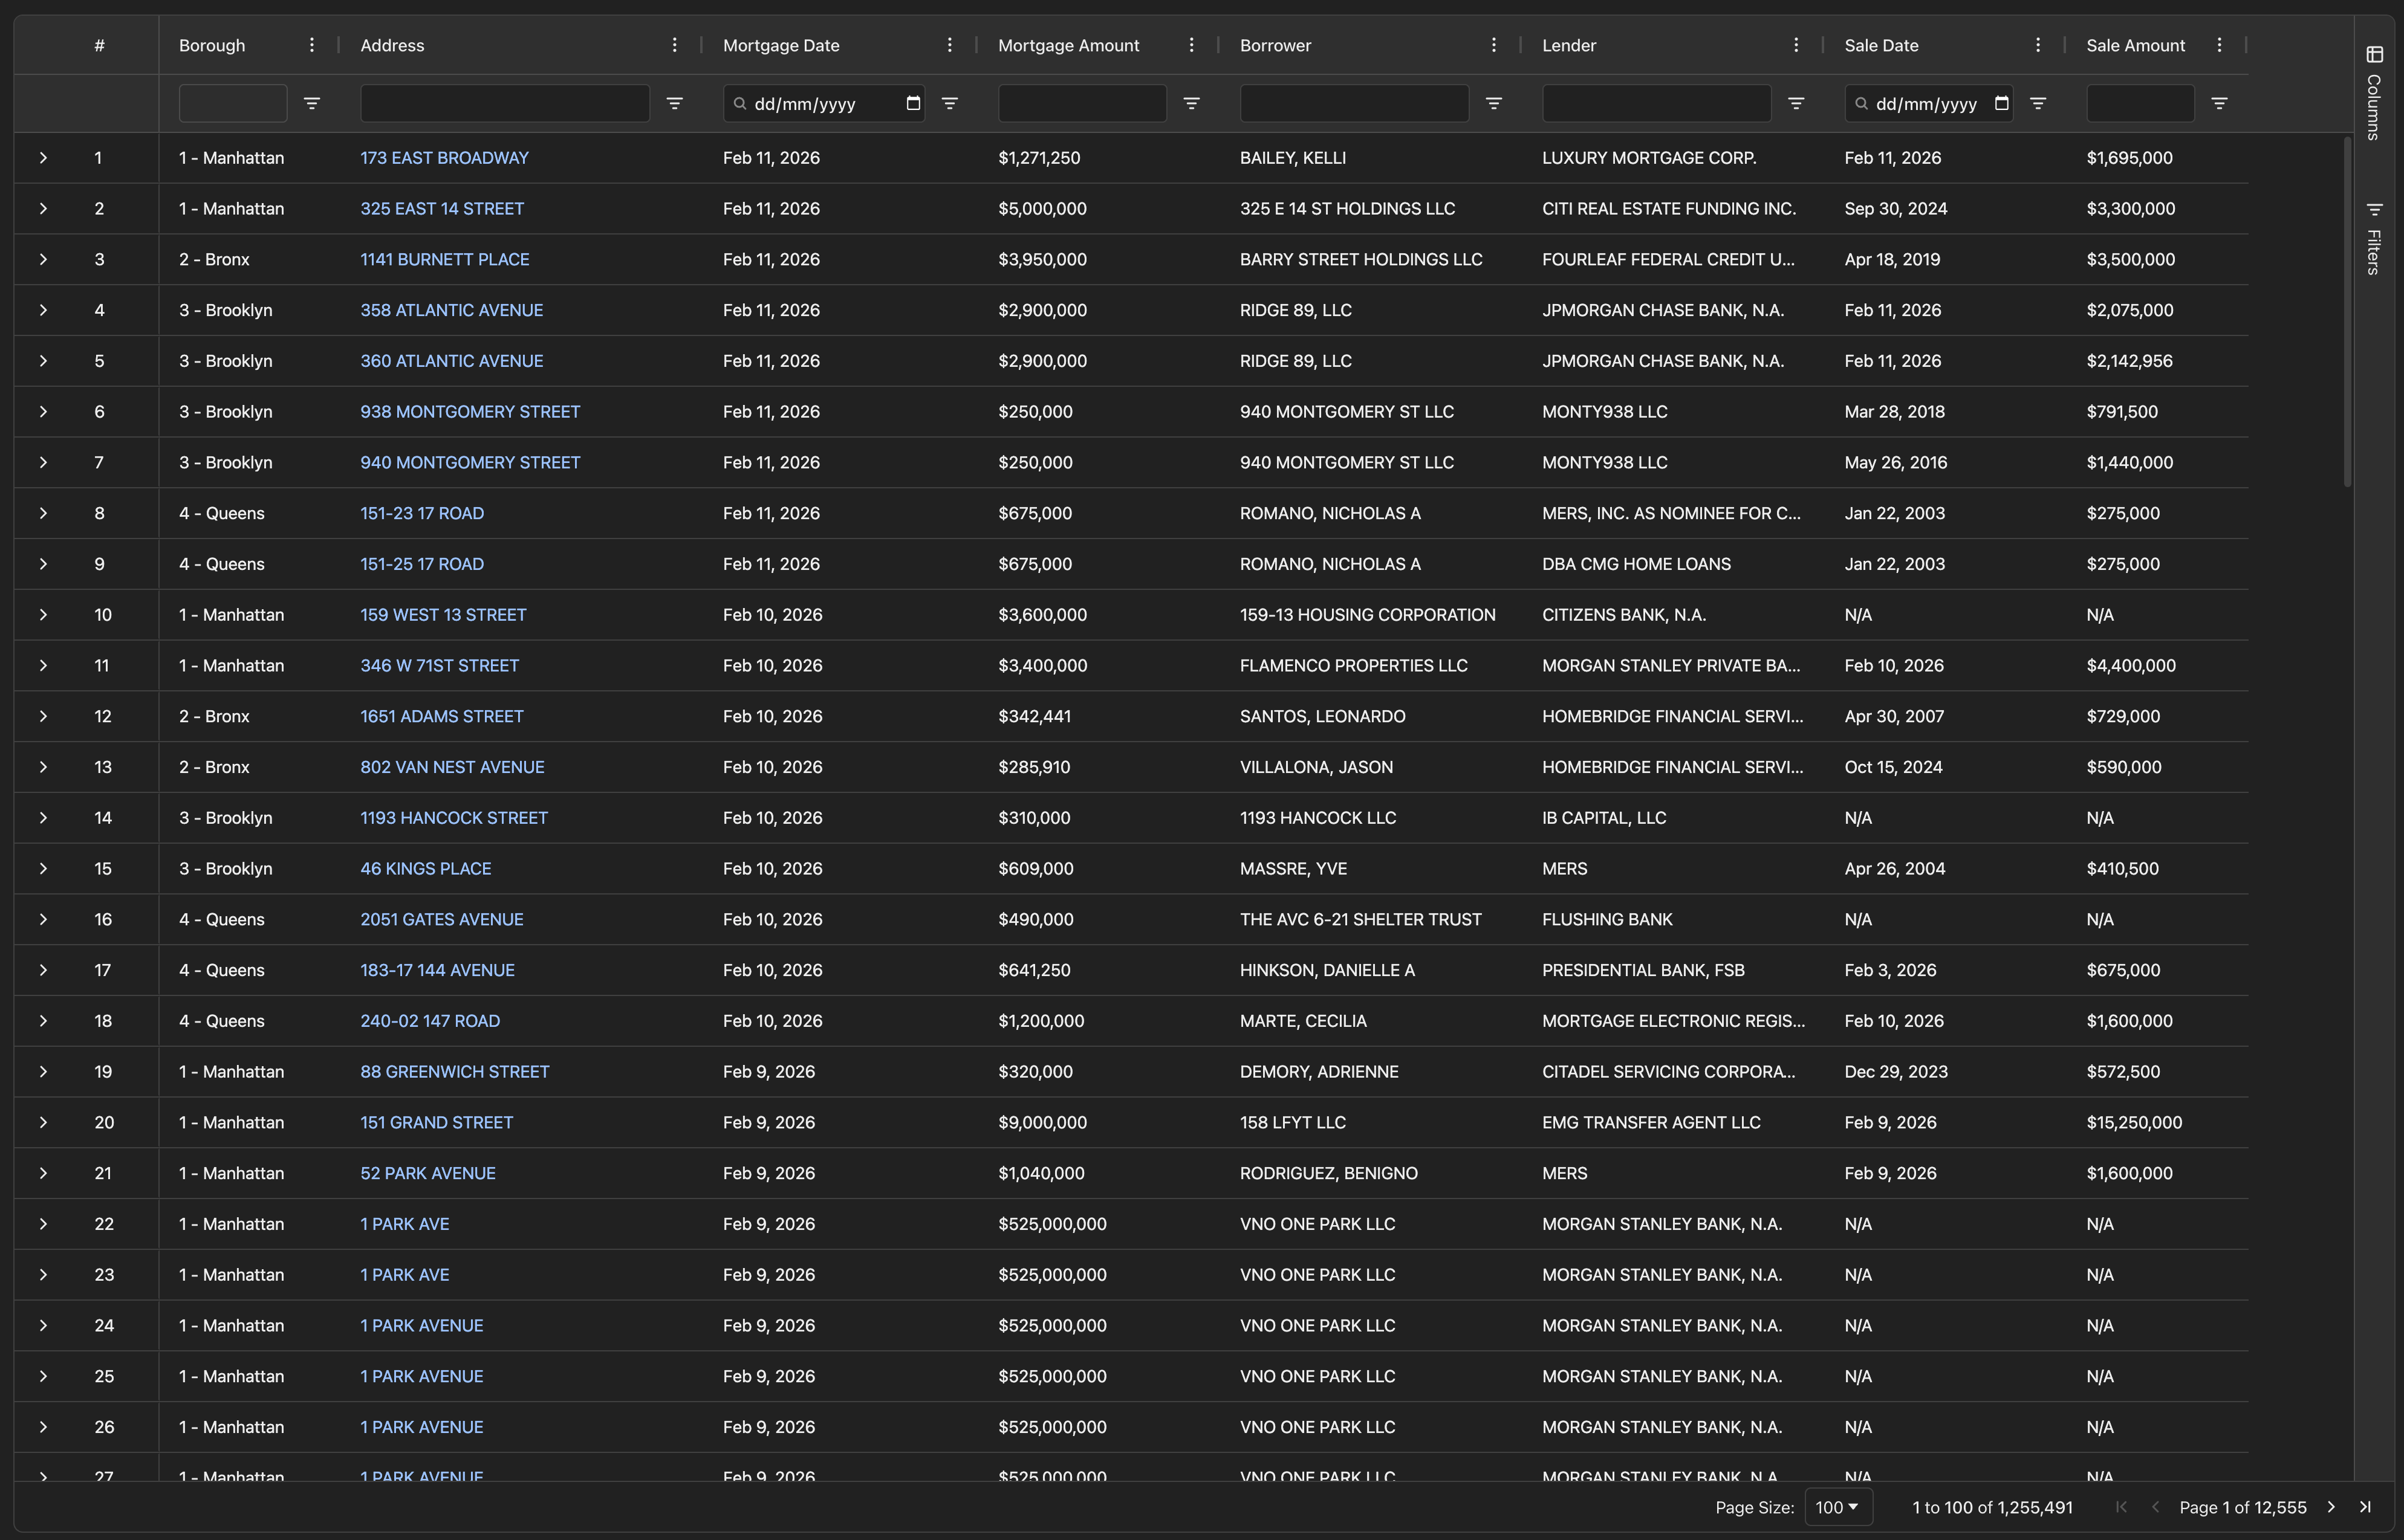
Task: Open the Lender column three-dot menu
Action: pos(1796,45)
